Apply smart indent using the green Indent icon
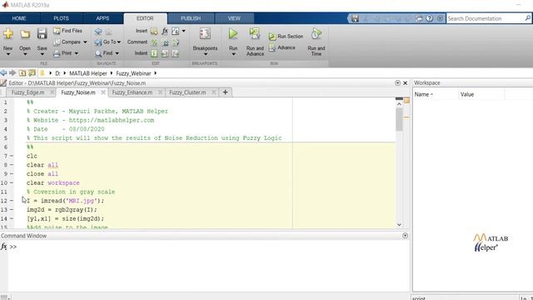533x300 pixels. tap(154, 53)
